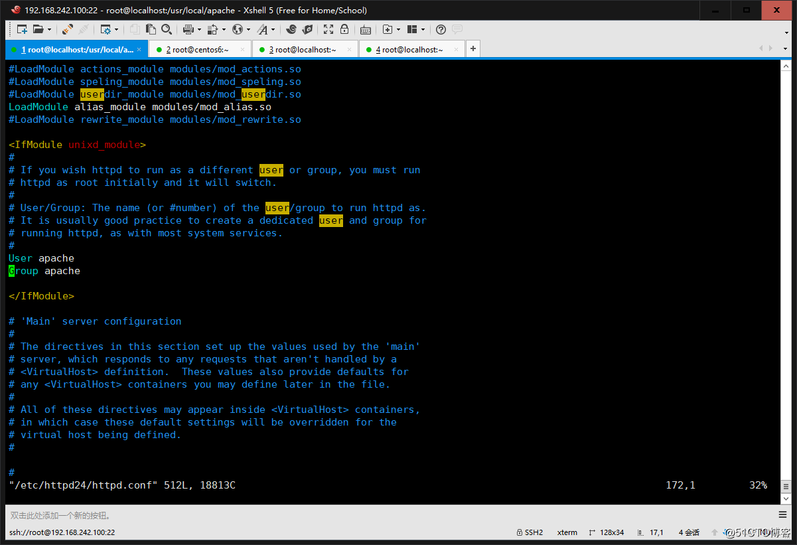The image size is (797, 545).
Task: Expand the file transfer dropdown arrow
Action: coord(224,29)
